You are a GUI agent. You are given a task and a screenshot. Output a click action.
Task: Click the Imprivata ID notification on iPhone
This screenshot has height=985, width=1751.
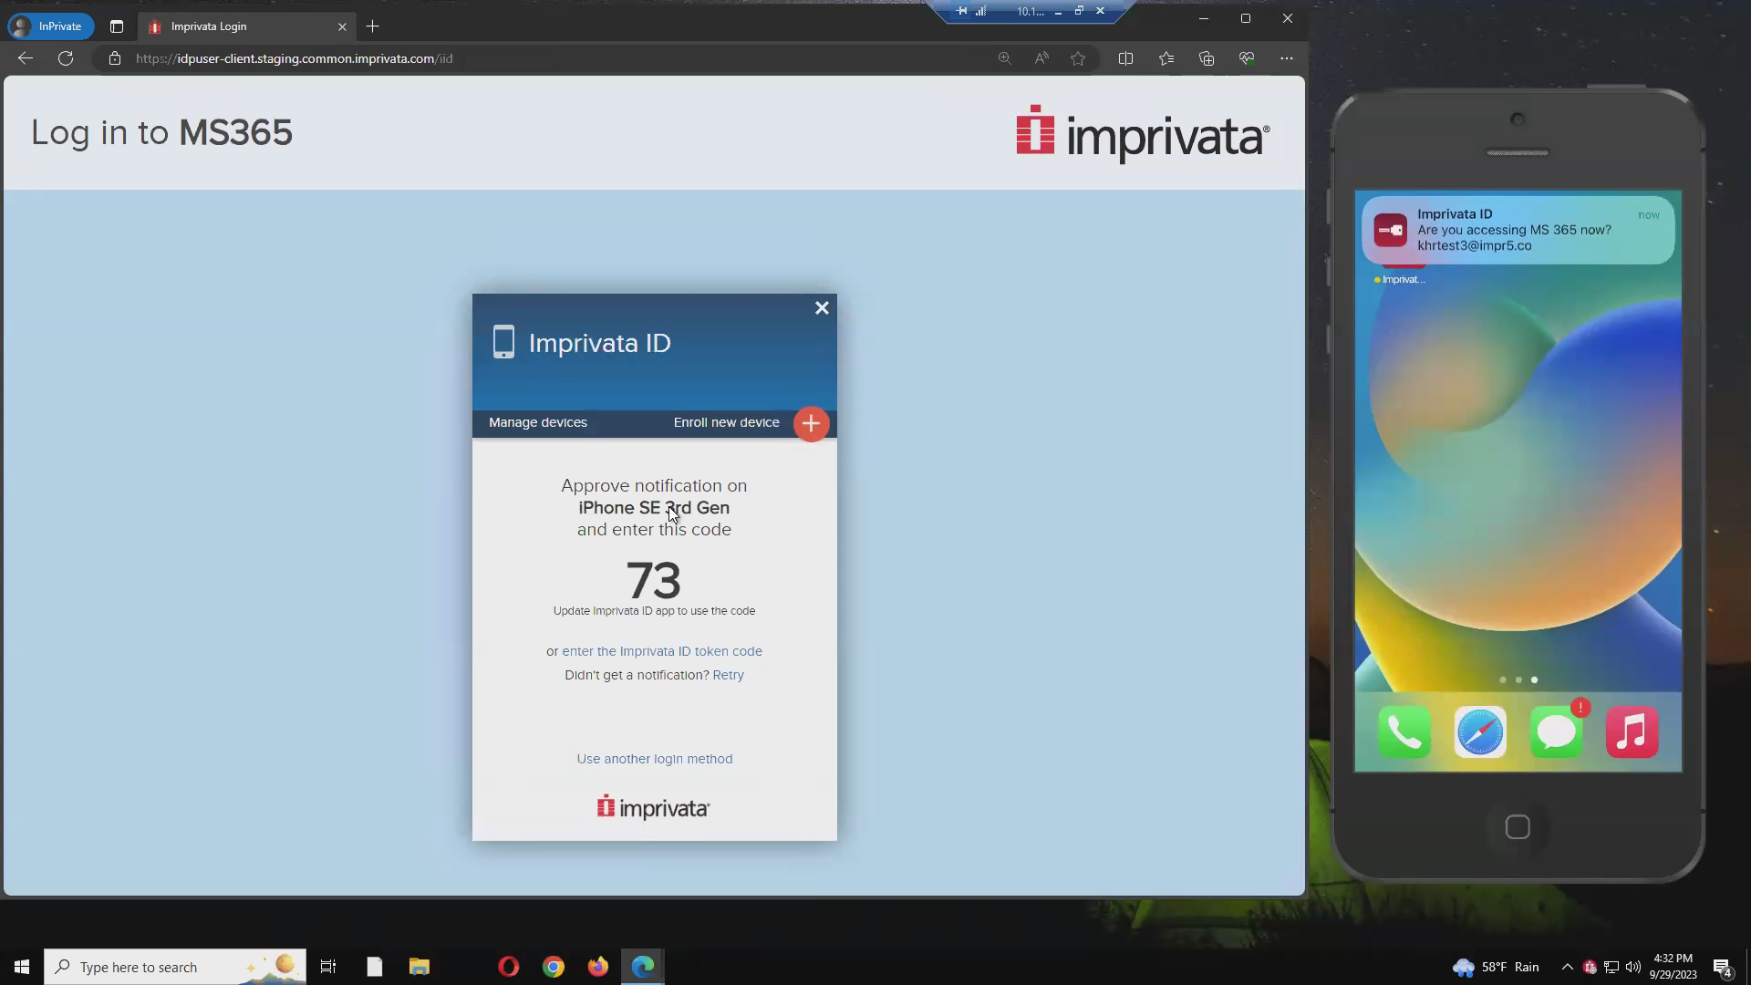pyautogui.click(x=1518, y=229)
